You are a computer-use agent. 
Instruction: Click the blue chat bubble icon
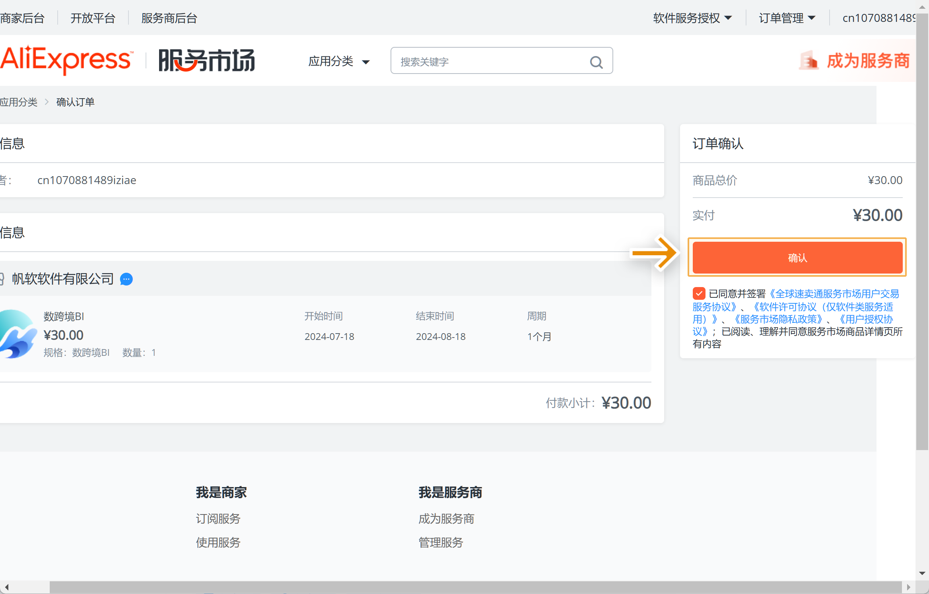click(126, 279)
